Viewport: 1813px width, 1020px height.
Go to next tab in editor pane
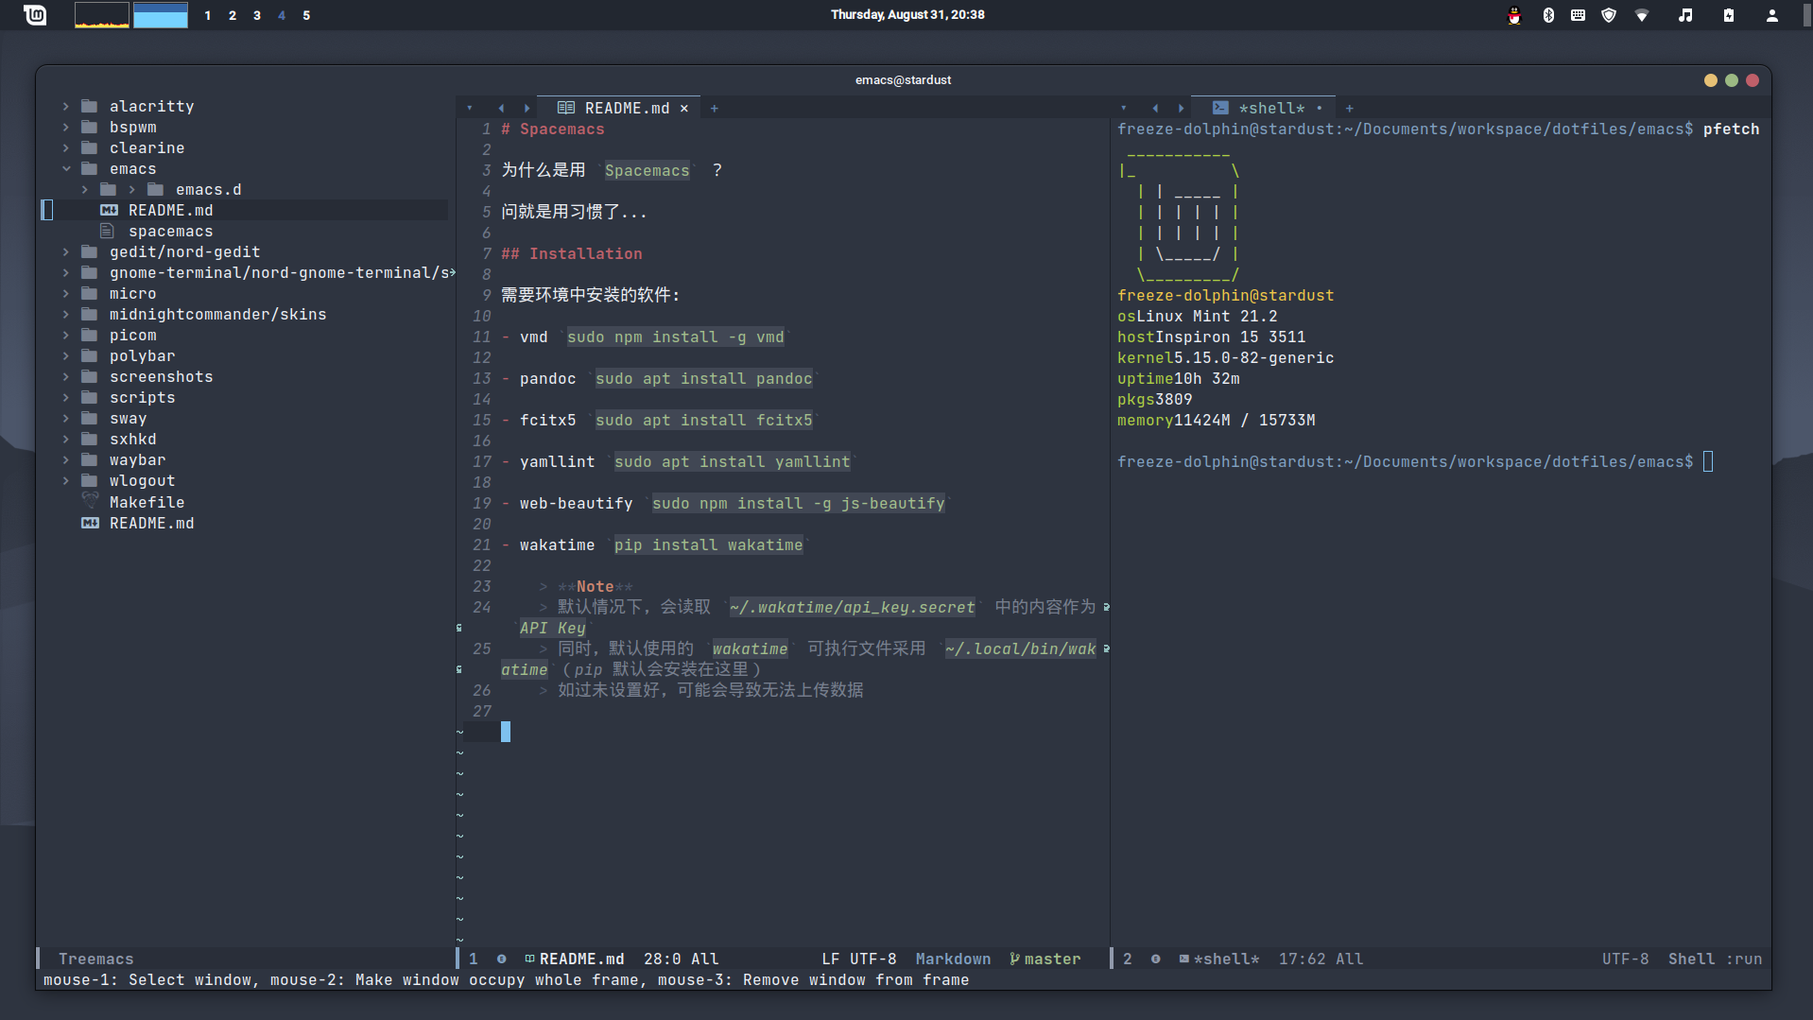click(527, 108)
